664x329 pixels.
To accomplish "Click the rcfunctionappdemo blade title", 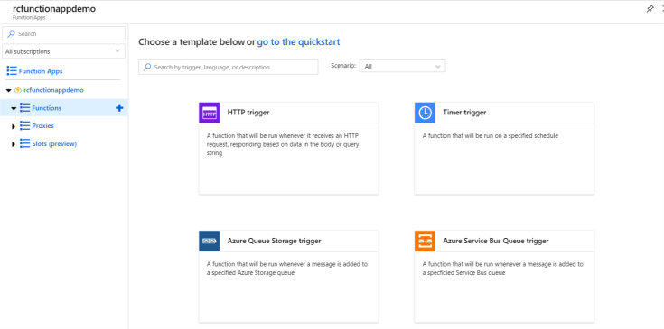I will pyautogui.click(x=54, y=9).
